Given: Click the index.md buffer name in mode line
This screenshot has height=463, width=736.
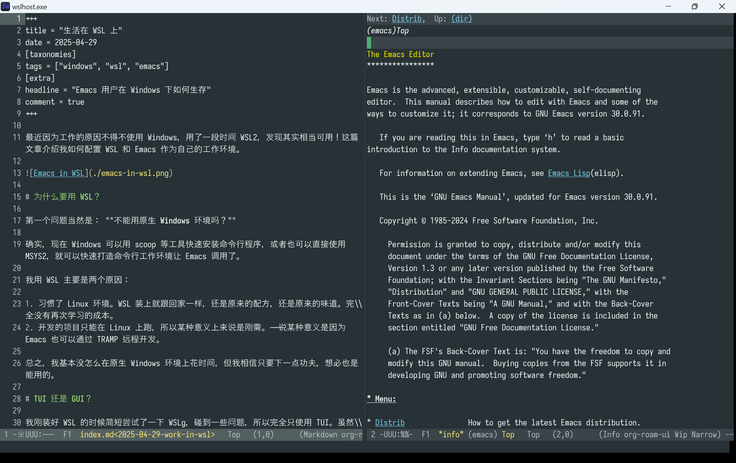Looking at the screenshot, I should point(147,435).
